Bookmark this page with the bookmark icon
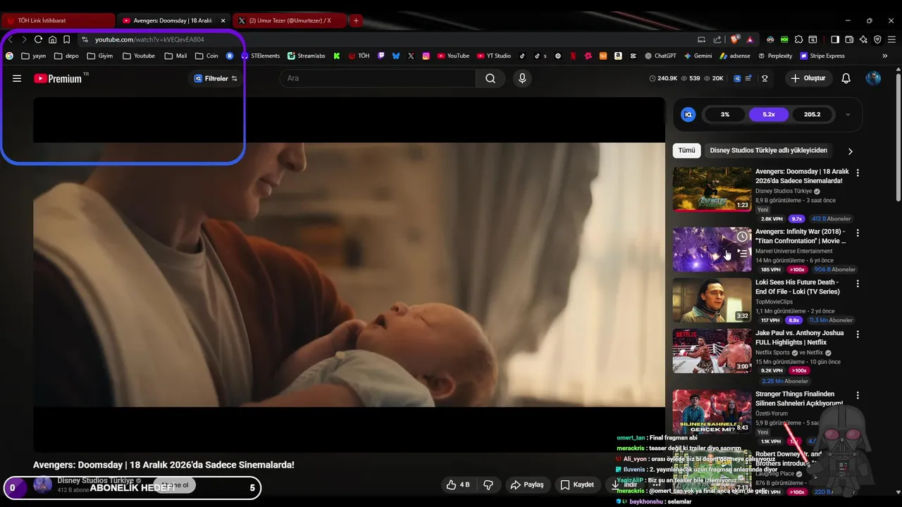The height and width of the screenshot is (507, 902). [66, 39]
